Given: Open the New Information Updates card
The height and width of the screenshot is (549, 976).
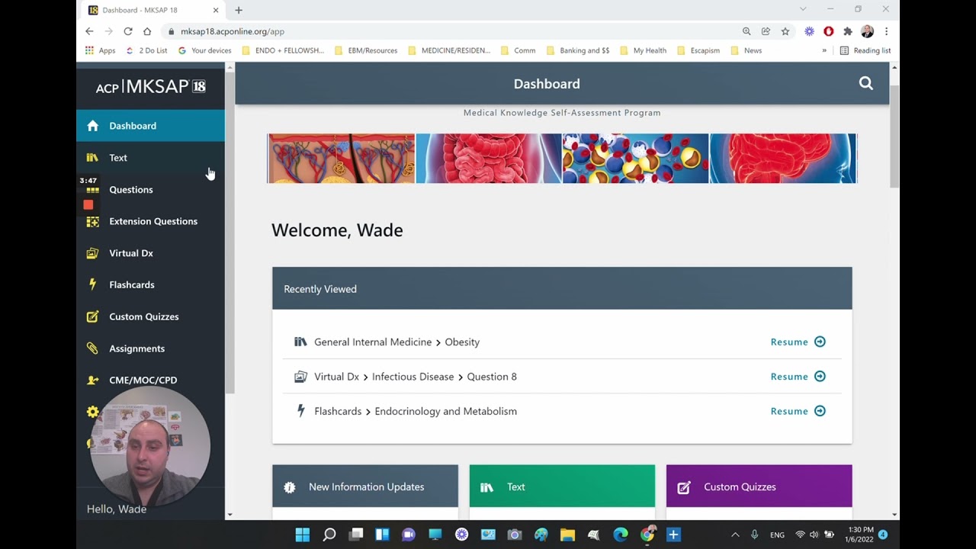Looking at the screenshot, I should [365, 486].
